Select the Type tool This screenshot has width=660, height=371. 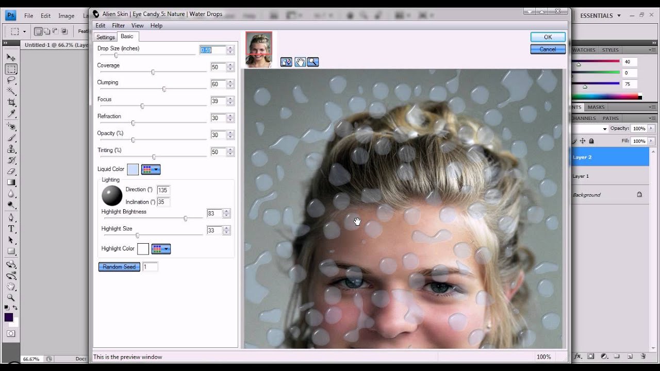coord(11,229)
